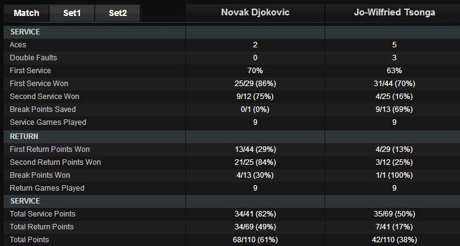The height and width of the screenshot is (246, 460).
Task: Select the Second Return Points Won label
Action: (x=55, y=162)
